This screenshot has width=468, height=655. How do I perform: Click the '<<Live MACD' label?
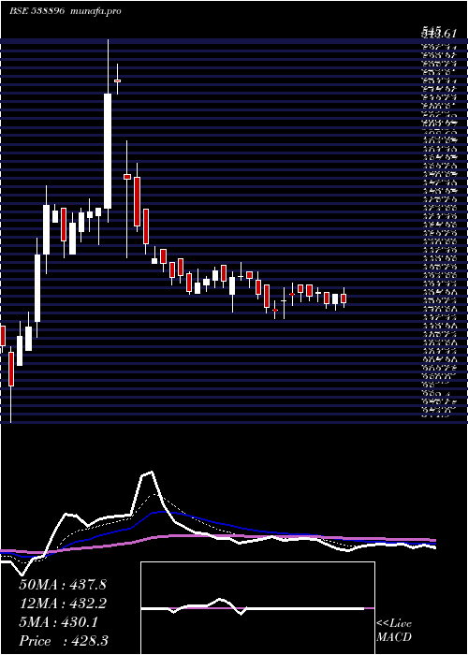pyautogui.click(x=394, y=631)
